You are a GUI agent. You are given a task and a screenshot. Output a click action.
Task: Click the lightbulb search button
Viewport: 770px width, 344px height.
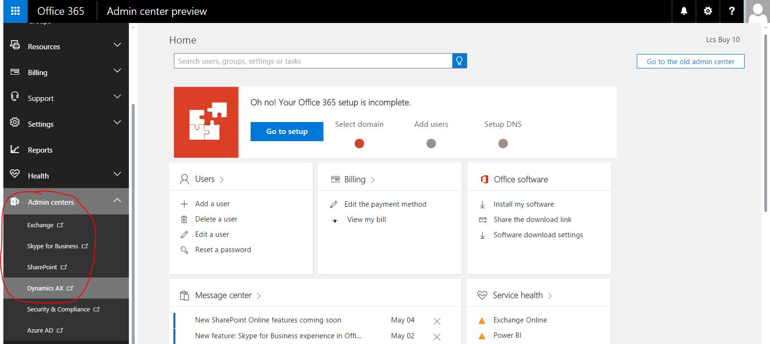(x=459, y=61)
